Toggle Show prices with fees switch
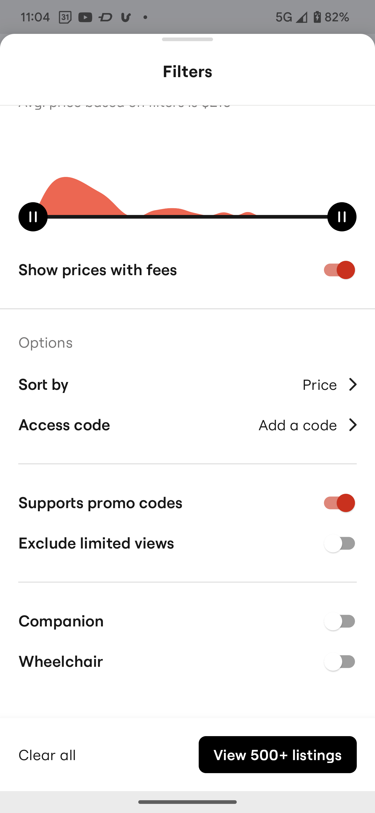The height and width of the screenshot is (813, 375). pos(339,270)
